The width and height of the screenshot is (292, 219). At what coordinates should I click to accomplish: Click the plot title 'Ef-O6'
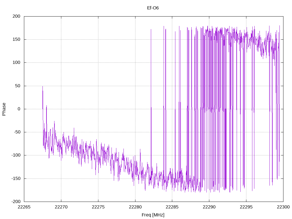pyautogui.click(x=153, y=8)
